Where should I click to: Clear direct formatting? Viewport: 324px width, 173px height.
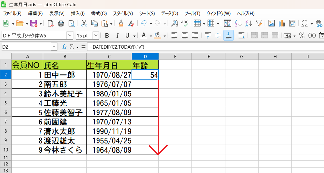pyautogui.click(x=131, y=23)
